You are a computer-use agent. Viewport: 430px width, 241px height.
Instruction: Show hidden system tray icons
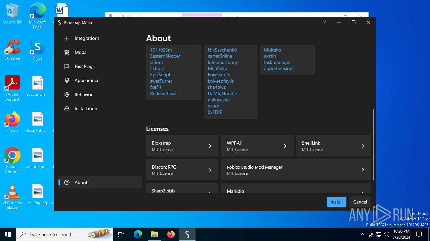(x=362, y=234)
